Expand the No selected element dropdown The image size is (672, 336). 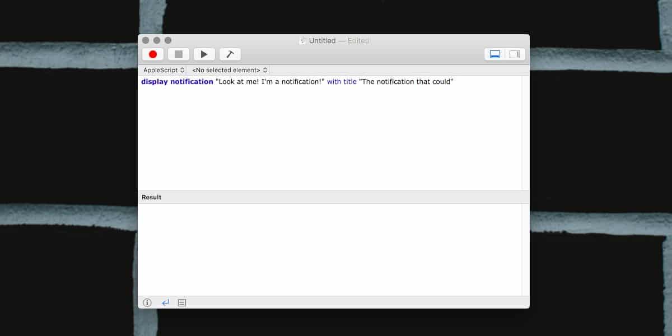(x=230, y=70)
